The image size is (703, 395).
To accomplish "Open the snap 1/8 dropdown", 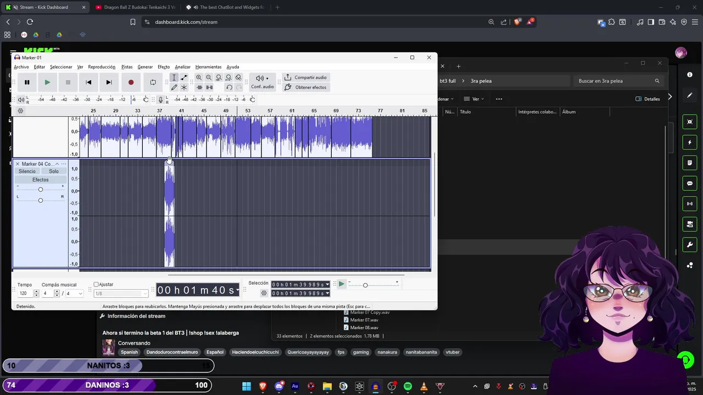I will click(x=121, y=294).
